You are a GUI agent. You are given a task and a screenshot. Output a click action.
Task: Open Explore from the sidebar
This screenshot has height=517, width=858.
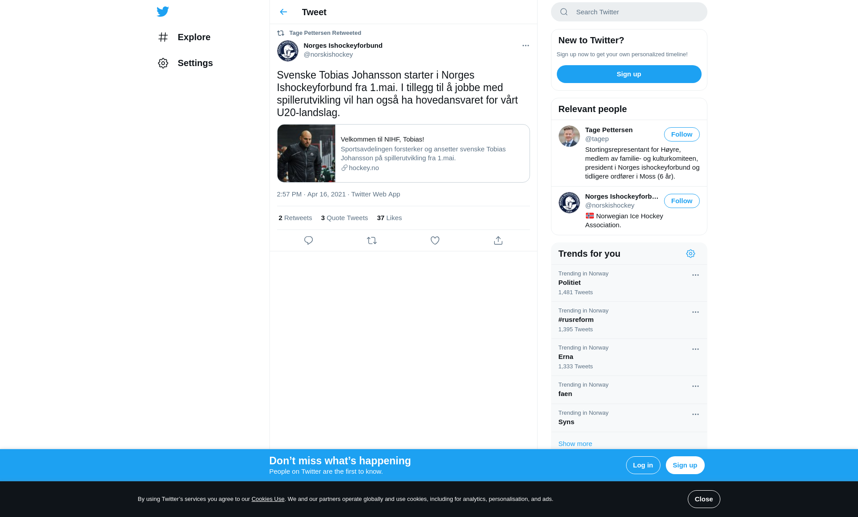coord(184,37)
